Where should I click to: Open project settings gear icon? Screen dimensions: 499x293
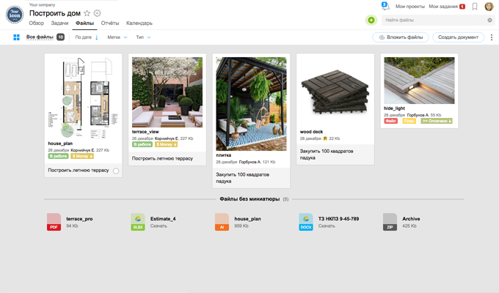click(x=98, y=13)
